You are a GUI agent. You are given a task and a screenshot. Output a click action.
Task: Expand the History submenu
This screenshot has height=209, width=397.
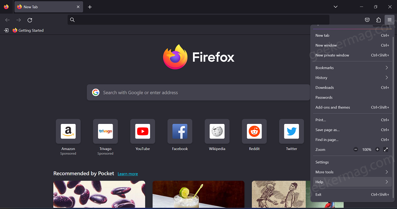point(352,78)
